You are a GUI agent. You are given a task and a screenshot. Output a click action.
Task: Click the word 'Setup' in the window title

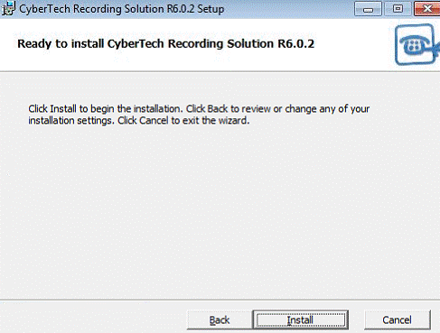coord(211,9)
